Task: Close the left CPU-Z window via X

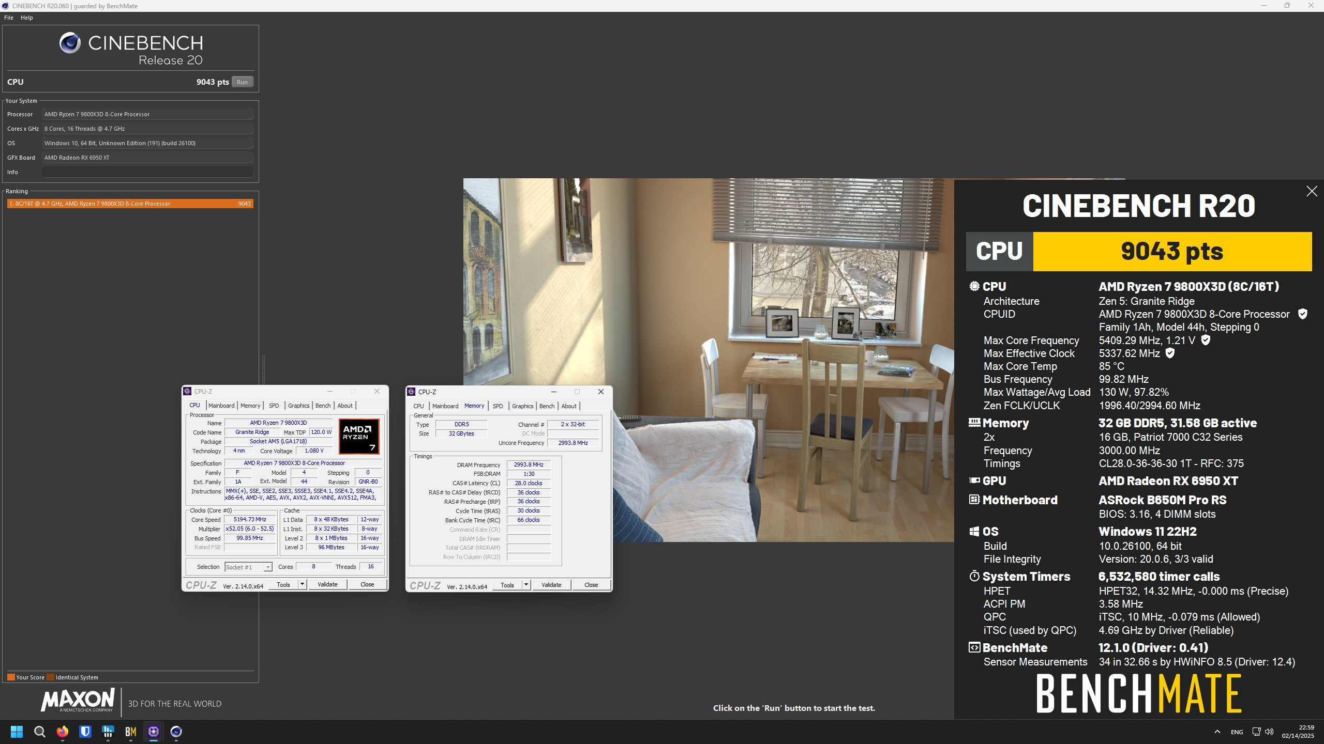Action: (x=377, y=392)
